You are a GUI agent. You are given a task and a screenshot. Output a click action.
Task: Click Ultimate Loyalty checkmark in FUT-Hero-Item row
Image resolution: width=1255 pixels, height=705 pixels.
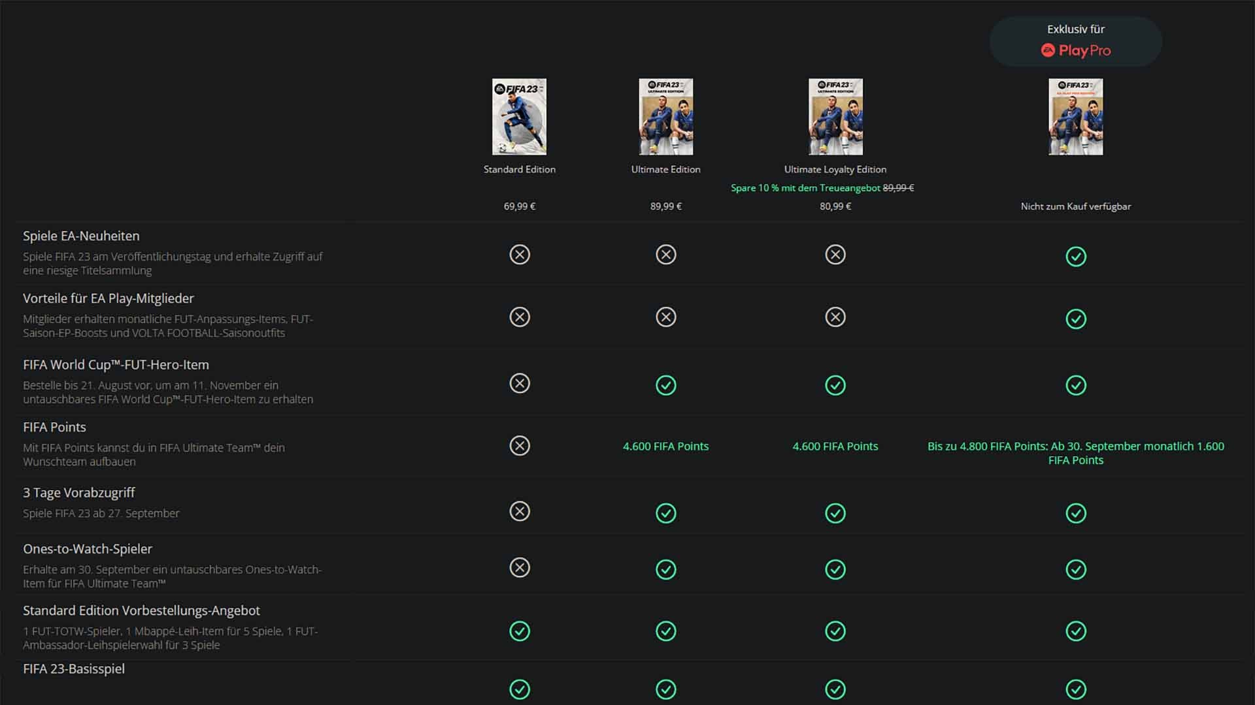[835, 385]
